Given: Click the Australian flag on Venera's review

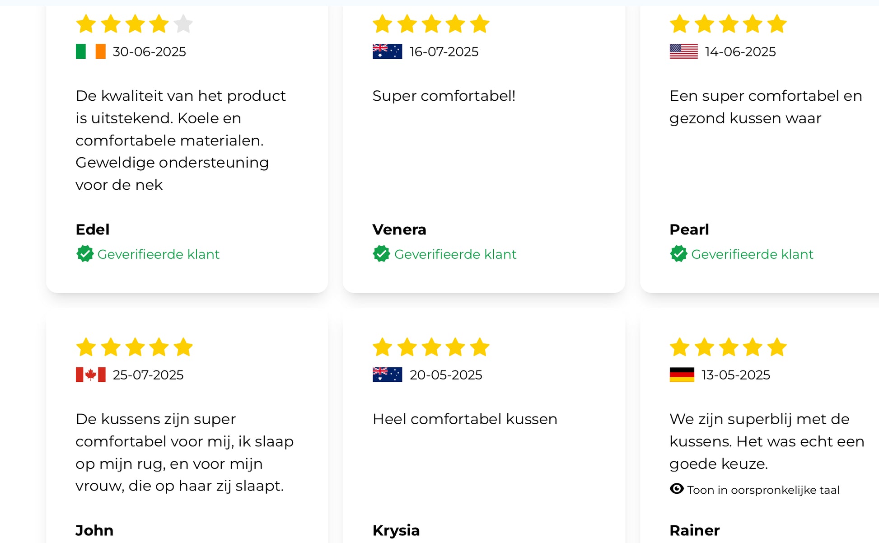Looking at the screenshot, I should [x=387, y=51].
